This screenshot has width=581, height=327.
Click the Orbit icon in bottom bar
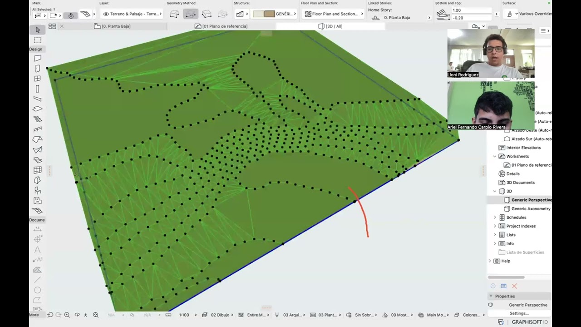77,315
